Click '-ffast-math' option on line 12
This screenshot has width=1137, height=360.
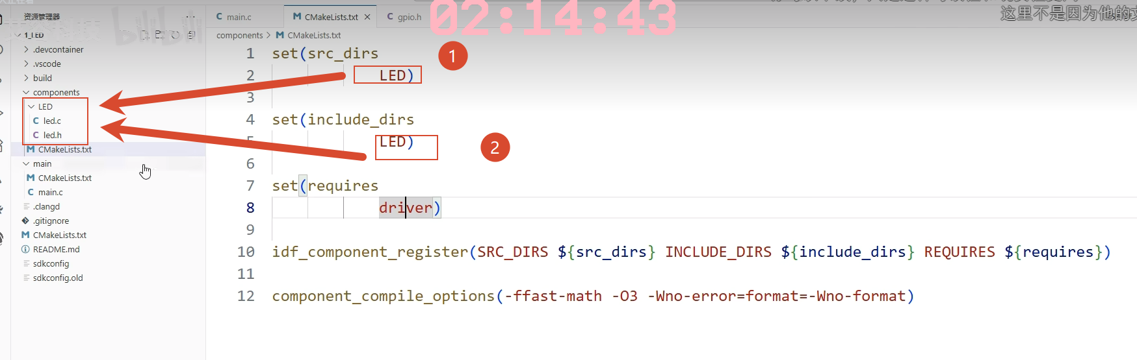(x=553, y=296)
